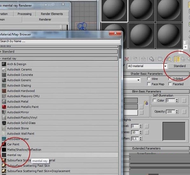This screenshot has height=175, width=190.
Task: Click the Specular color map button square
Action: [141, 113]
